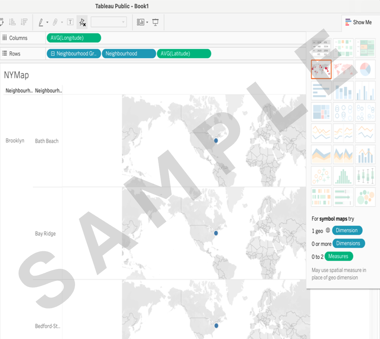Toggle the mark labels text button
The height and width of the screenshot is (339, 380).
point(70,22)
